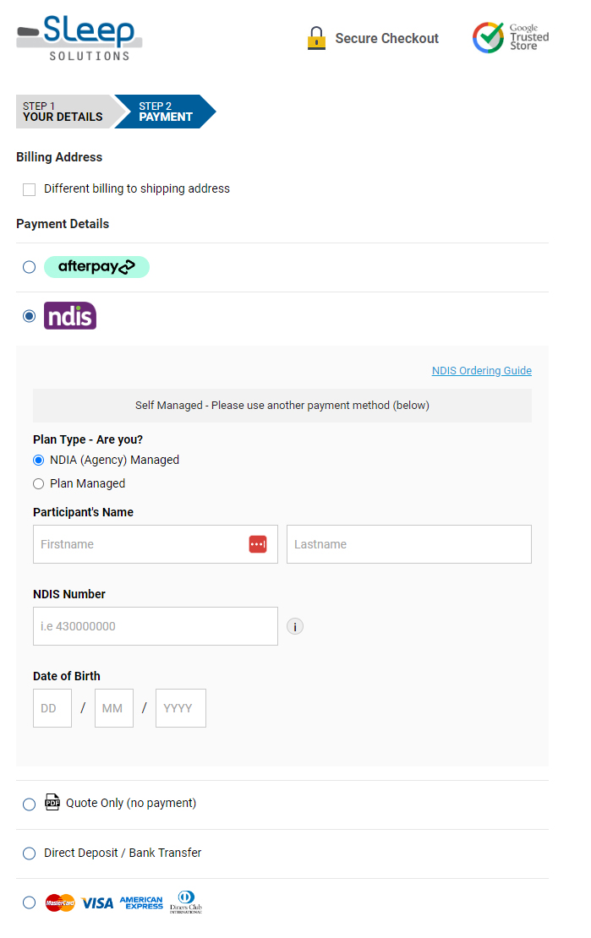The width and height of the screenshot is (591, 938).
Task: Go back to Step 1 Your Details
Action: click(63, 112)
